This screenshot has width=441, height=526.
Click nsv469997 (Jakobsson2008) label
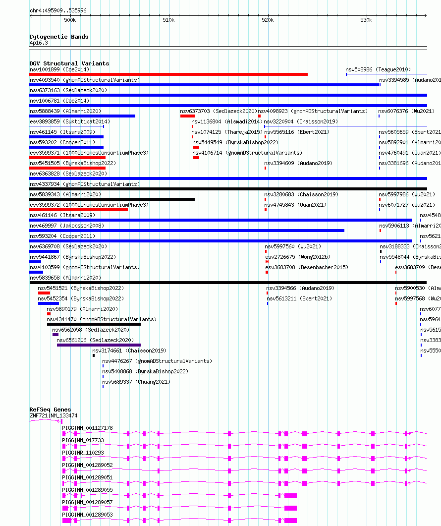click(x=67, y=226)
